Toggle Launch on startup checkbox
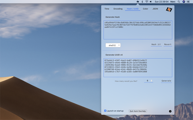This screenshot has width=193, height=120. [x=105, y=111]
